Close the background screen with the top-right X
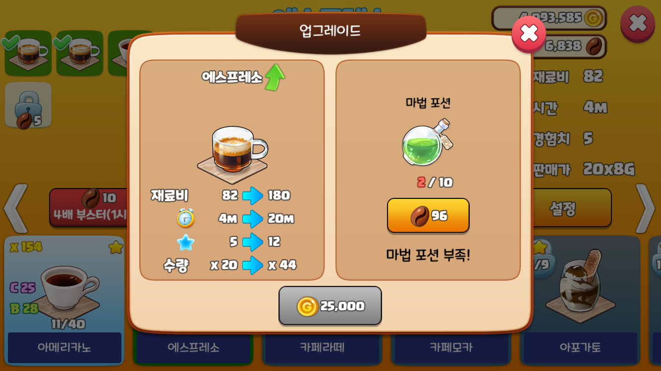This screenshot has height=371, width=661. pos(638,24)
